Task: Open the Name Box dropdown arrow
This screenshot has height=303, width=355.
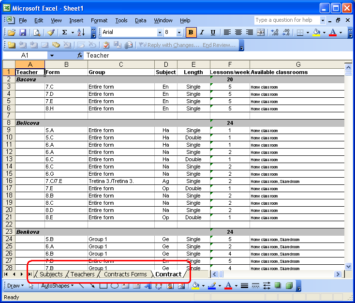Action: 52,56
